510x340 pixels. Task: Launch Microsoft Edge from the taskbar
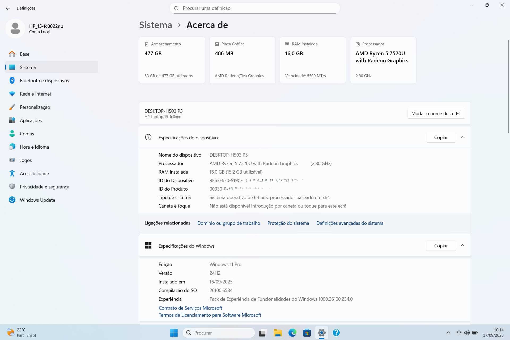point(292,333)
